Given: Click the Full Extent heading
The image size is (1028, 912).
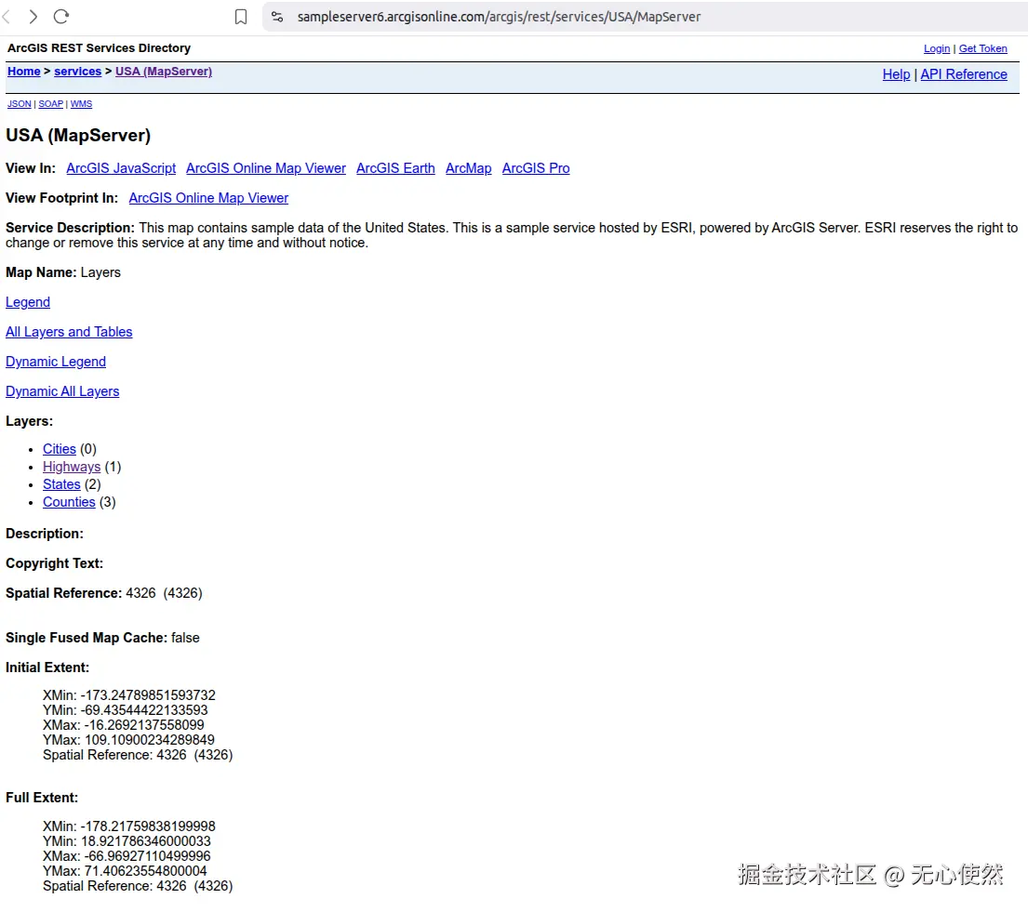Looking at the screenshot, I should (x=42, y=798).
